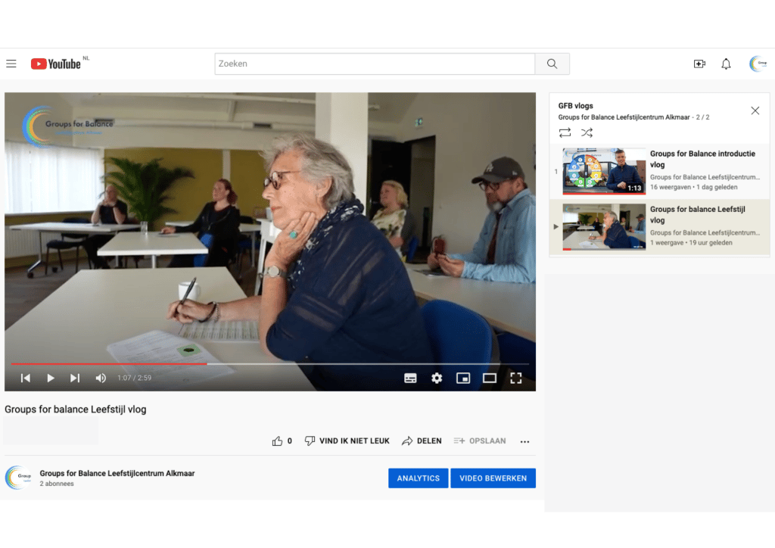The width and height of the screenshot is (775, 548).
Task: Skip to the next video in player
Action: click(x=75, y=378)
